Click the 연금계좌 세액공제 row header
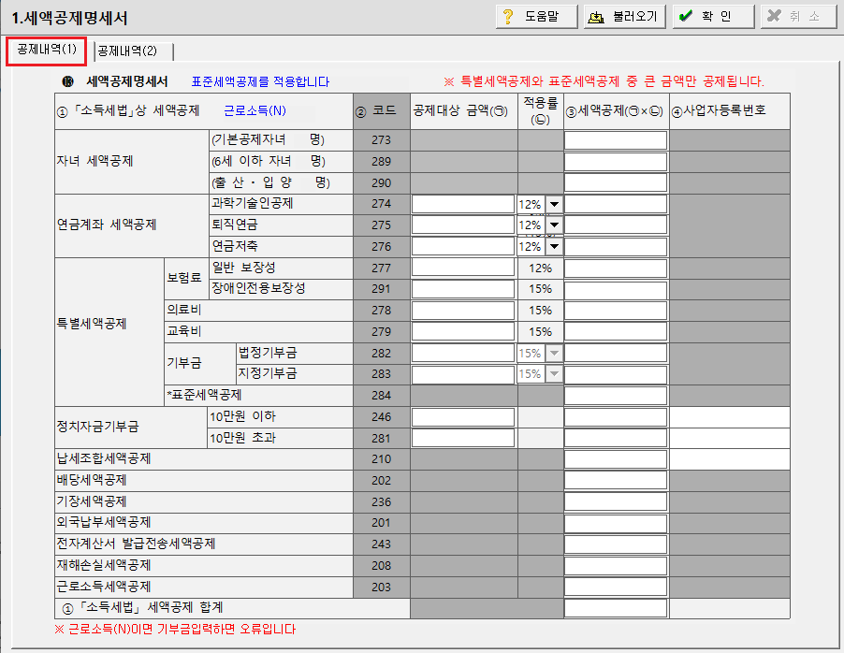 [x=132, y=225]
